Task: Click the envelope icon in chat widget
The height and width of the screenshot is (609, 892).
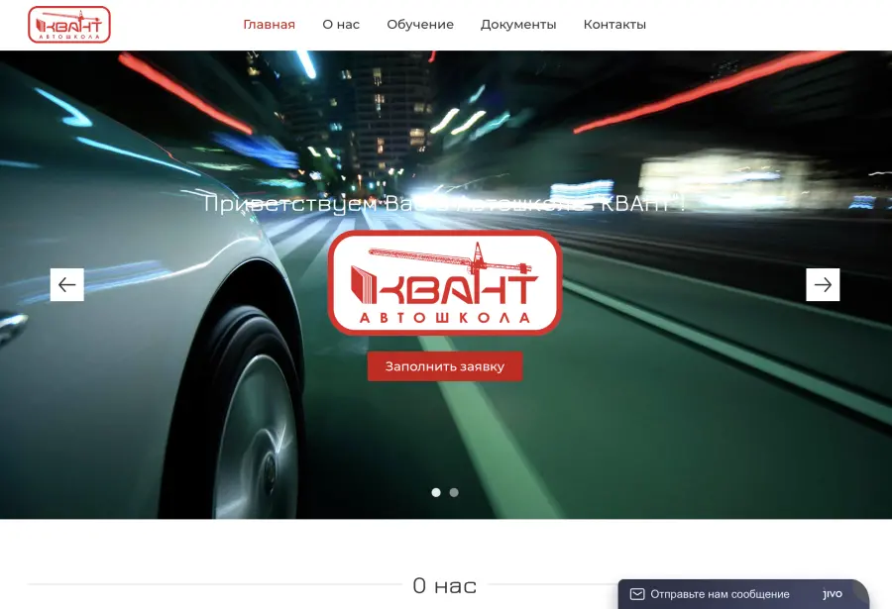Action: coord(637,594)
